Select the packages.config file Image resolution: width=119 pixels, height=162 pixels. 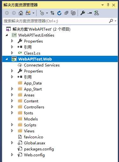pyautogui.click(x=39, y=149)
